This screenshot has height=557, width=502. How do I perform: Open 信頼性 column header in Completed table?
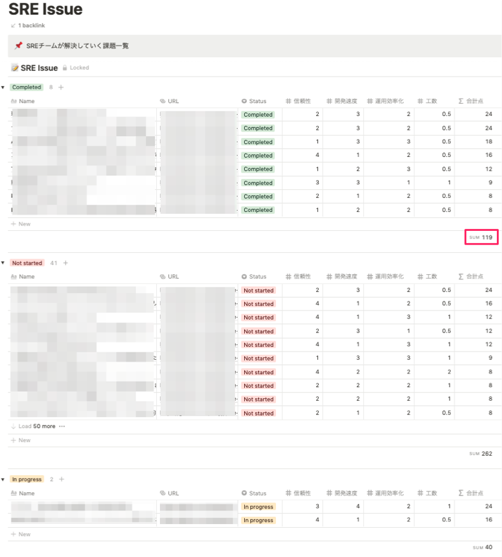click(x=299, y=101)
